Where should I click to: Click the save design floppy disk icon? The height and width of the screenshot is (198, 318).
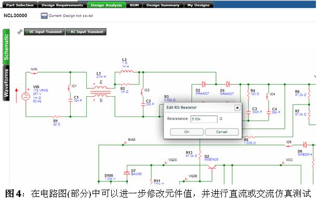pyautogui.click(x=44, y=16)
